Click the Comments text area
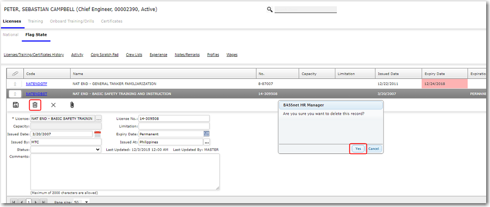 click(125, 172)
